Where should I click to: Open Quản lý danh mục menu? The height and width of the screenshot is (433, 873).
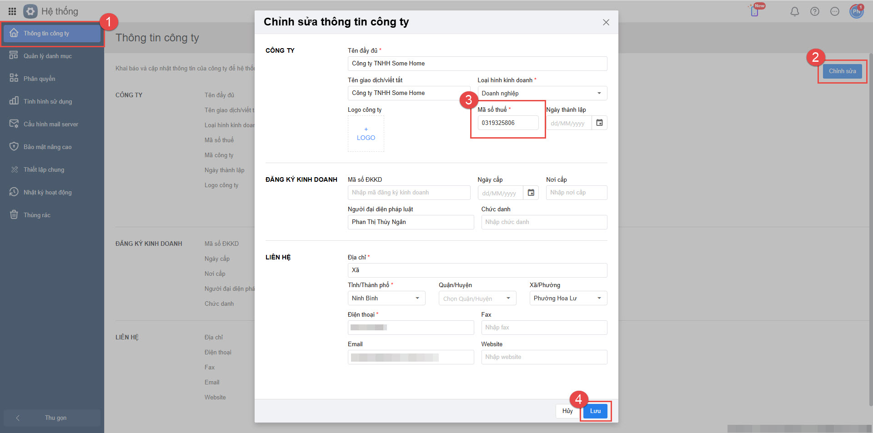click(47, 56)
